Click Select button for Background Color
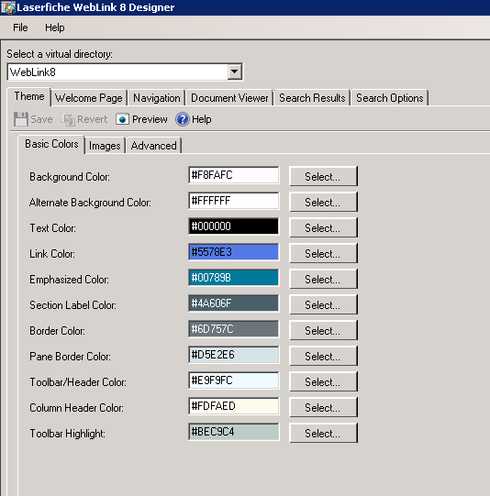Viewport: 490px width, 496px height. click(323, 176)
